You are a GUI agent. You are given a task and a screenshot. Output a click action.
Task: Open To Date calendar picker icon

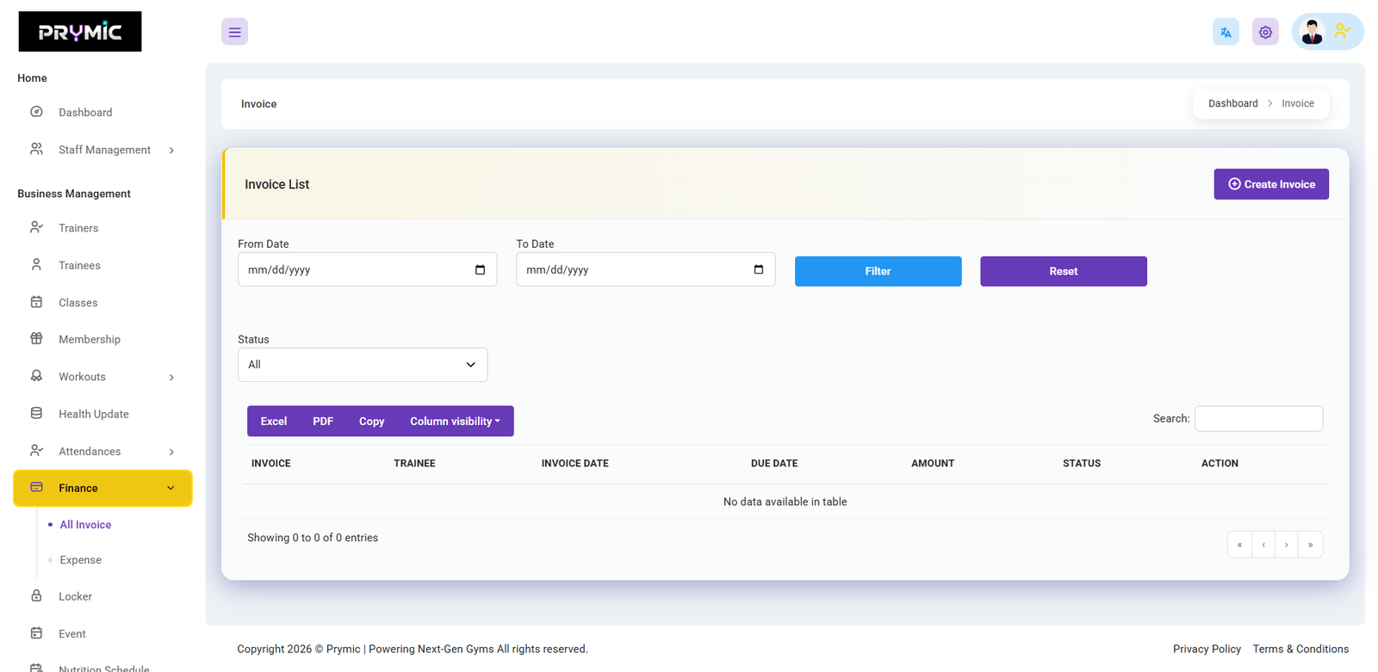coord(758,270)
